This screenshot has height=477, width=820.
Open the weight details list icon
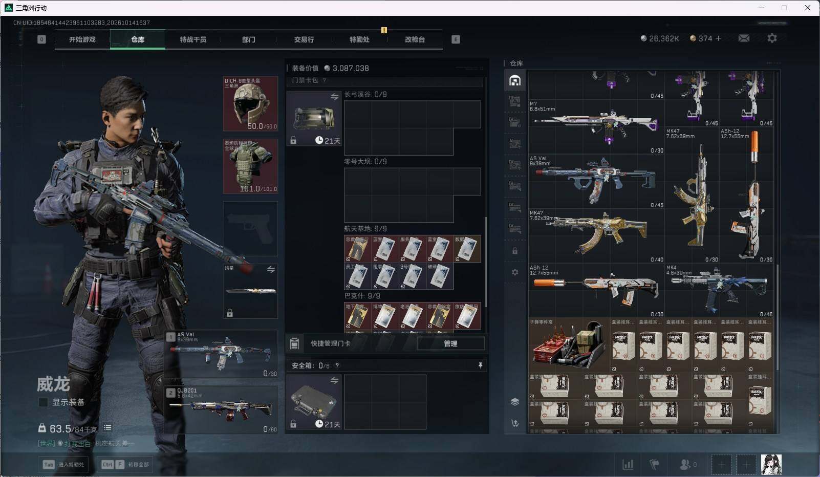pos(107,427)
